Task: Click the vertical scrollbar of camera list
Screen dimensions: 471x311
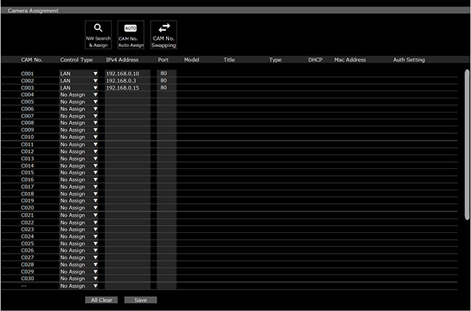Action: point(467,144)
